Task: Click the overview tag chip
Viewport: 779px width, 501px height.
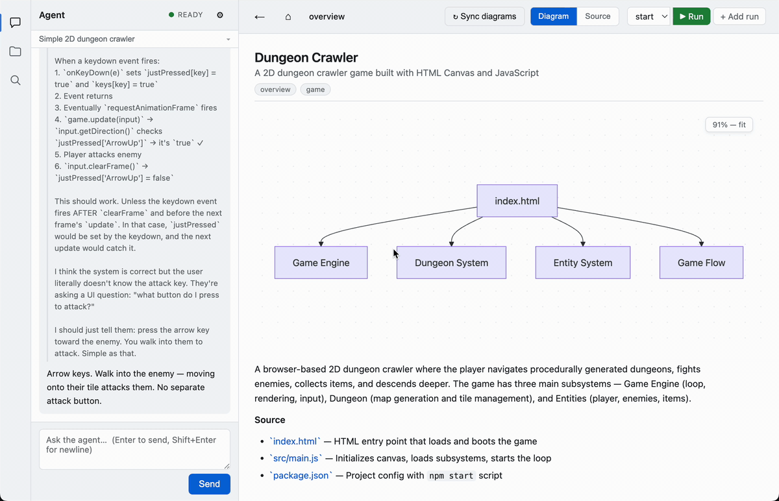Action: pyautogui.click(x=275, y=90)
